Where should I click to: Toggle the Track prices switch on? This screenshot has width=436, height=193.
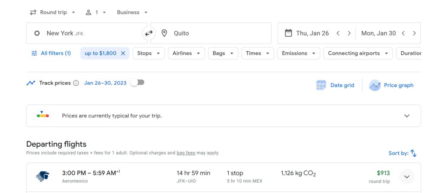point(138,83)
